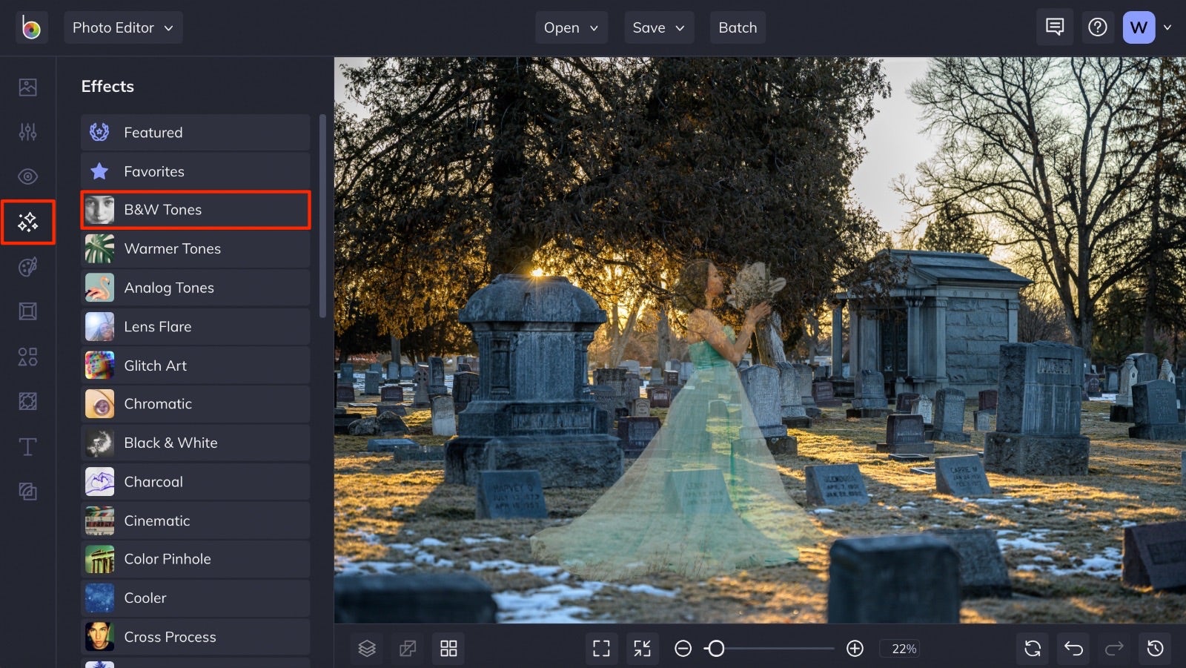Click the Artsy palette icon in sidebar
Image resolution: width=1186 pixels, height=668 pixels.
27,267
